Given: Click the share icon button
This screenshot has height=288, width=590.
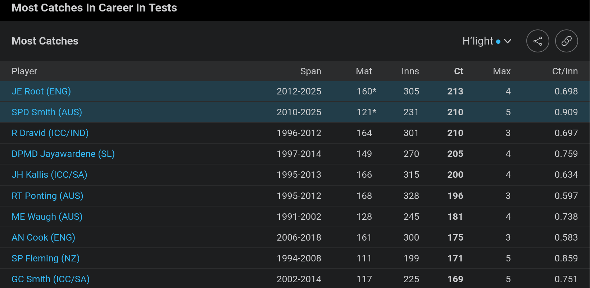Looking at the screenshot, I should click(x=537, y=41).
